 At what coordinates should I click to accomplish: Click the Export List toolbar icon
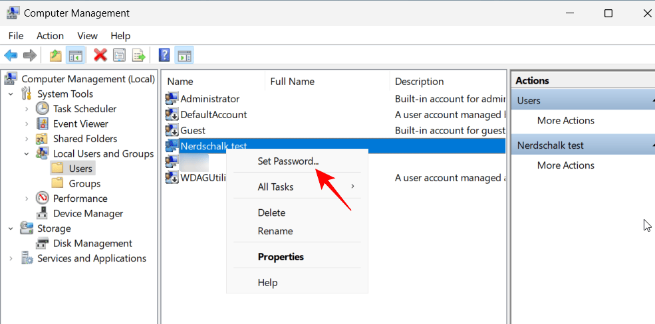pos(139,56)
